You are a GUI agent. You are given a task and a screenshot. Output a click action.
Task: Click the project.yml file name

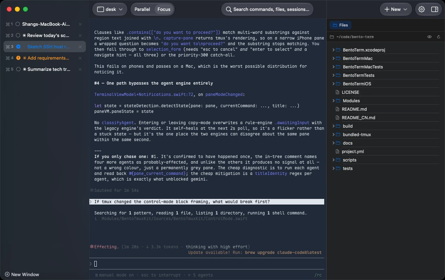(353, 151)
